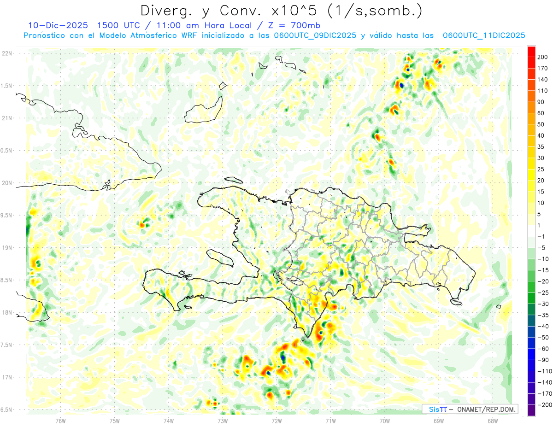Click the valid-until time '0600UTC_11DIC2025'
Screen dimensions: 553x427
coord(483,35)
